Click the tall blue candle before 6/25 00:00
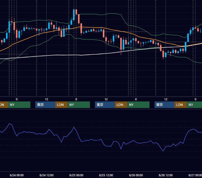Image resolution: width=202 pixels, height=178 pixels. [x=74, y=15]
